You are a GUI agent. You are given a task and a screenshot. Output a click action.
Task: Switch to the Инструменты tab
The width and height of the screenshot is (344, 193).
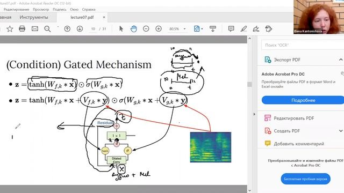tap(34, 17)
